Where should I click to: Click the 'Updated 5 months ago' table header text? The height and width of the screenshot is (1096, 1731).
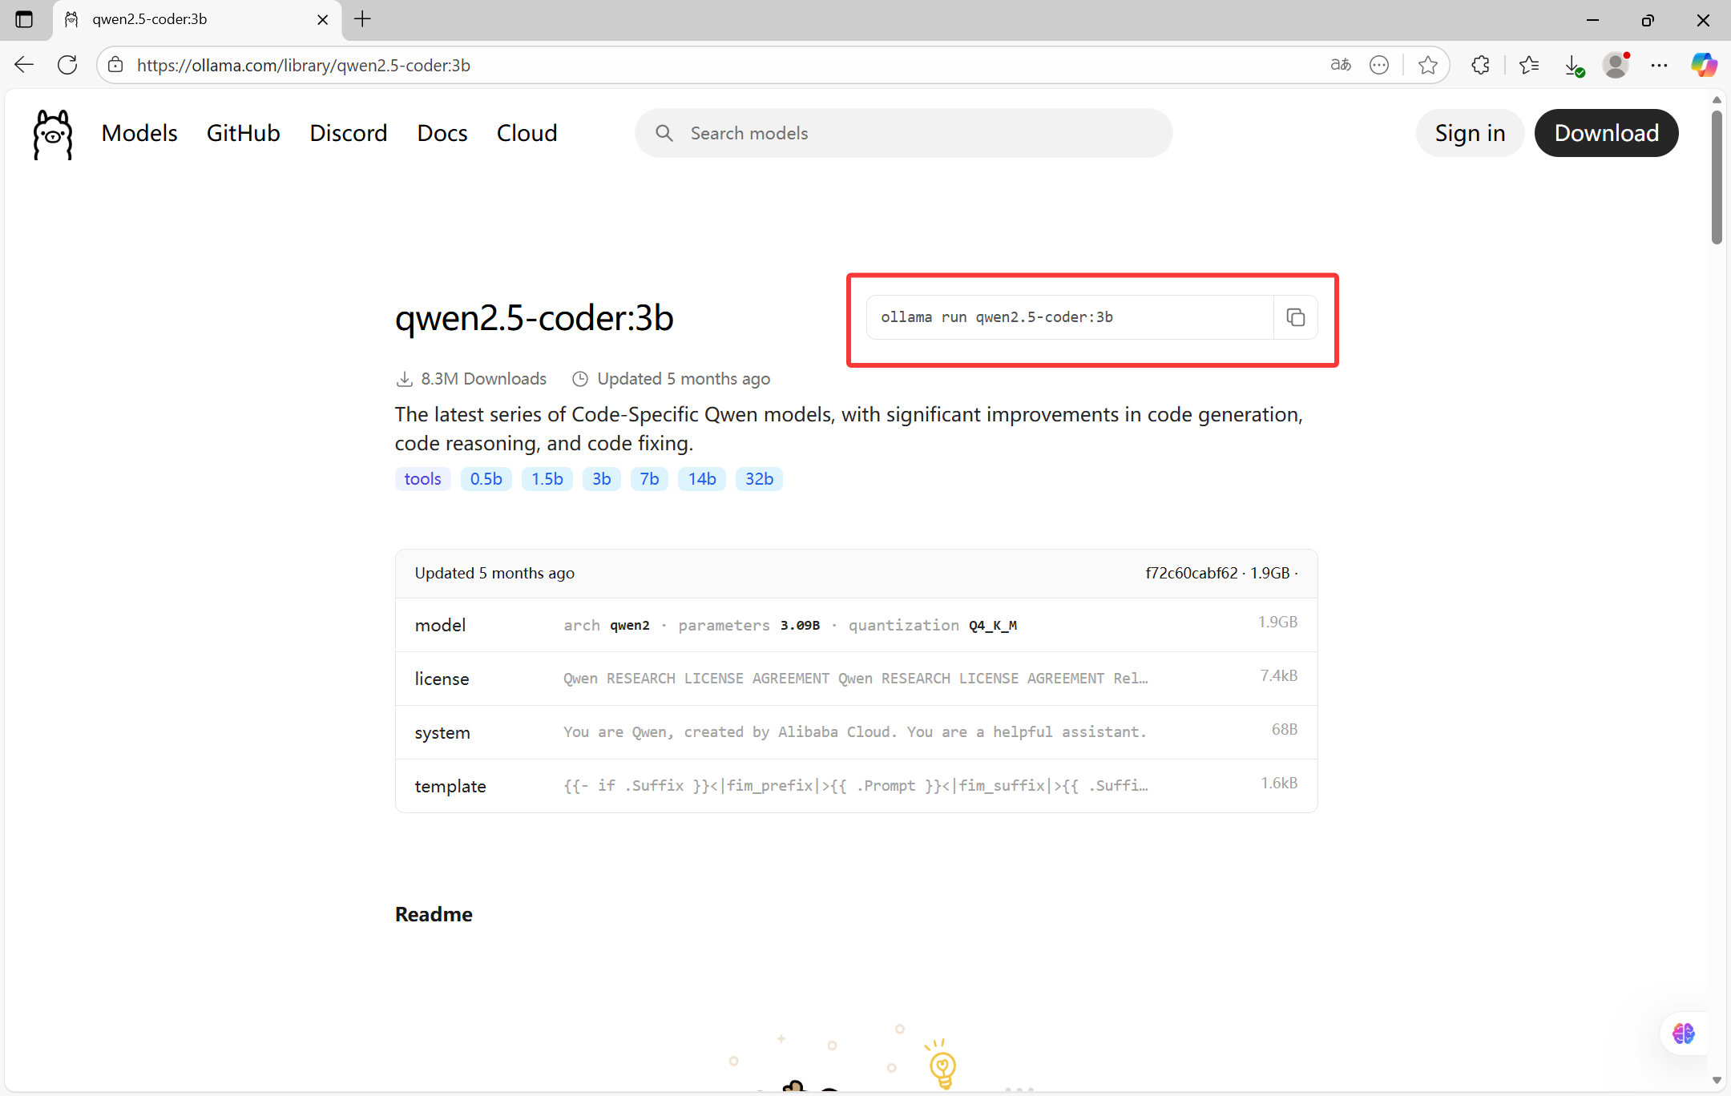click(494, 573)
